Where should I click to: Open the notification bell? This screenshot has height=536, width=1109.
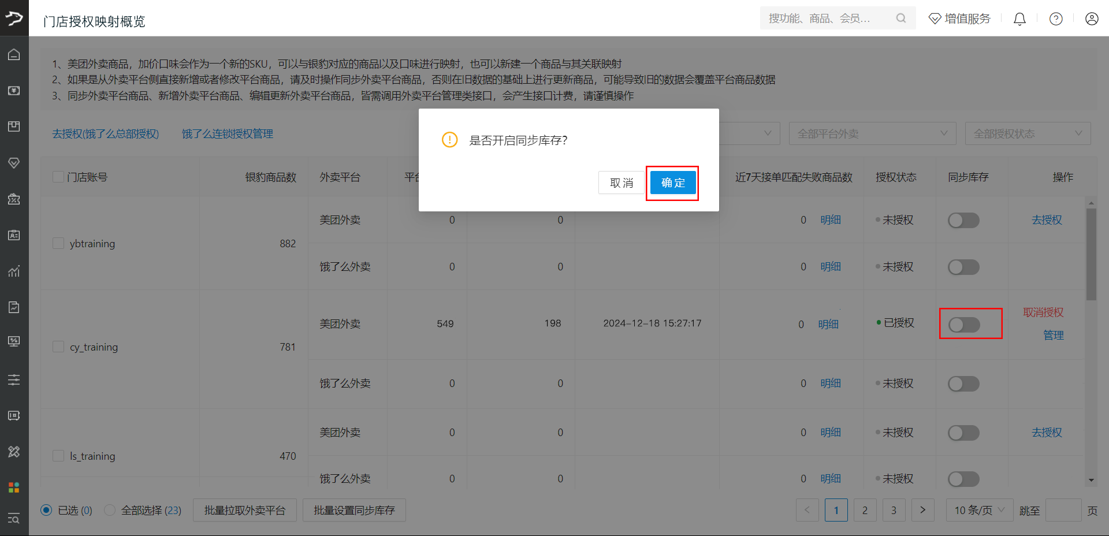pos(1019,19)
